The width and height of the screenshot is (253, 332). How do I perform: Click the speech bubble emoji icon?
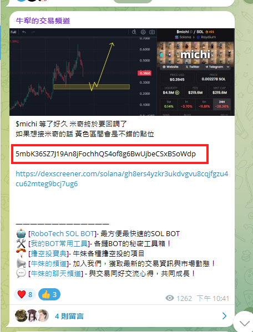21,273
